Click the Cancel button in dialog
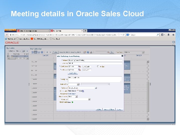Viewport: 180px width, 135px height. 119,109
